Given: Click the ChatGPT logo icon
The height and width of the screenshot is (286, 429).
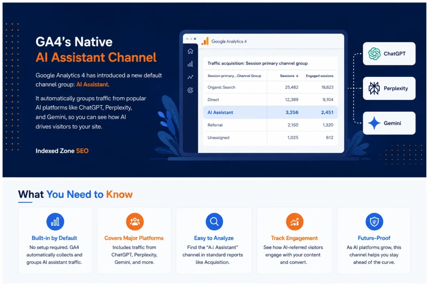Looking at the screenshot, I should tap(374, 54).
